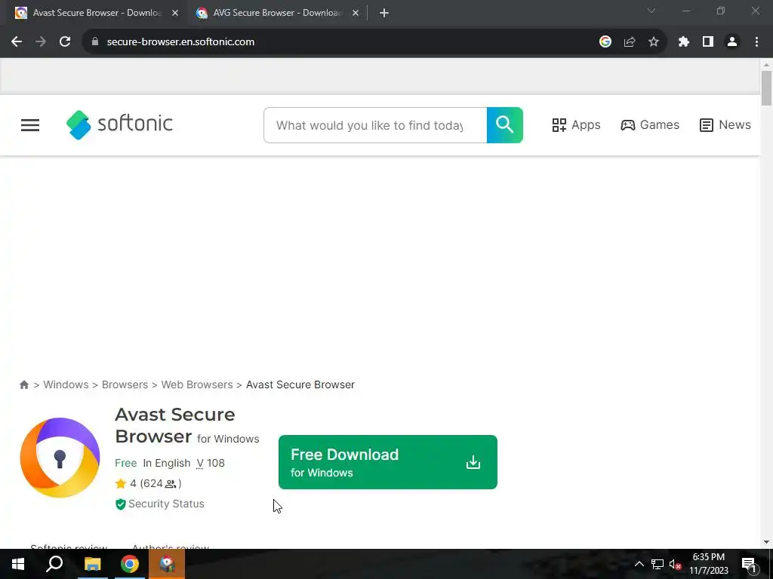Open the Chrome profile menu

pos(732,42)
